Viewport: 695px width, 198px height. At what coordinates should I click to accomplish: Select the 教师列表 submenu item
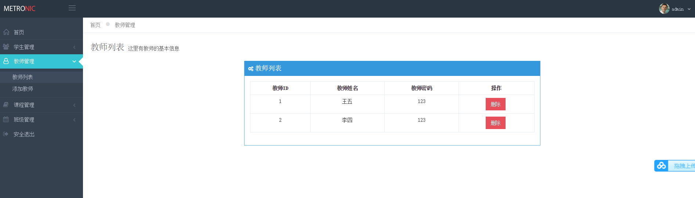[x=23, y=77]
